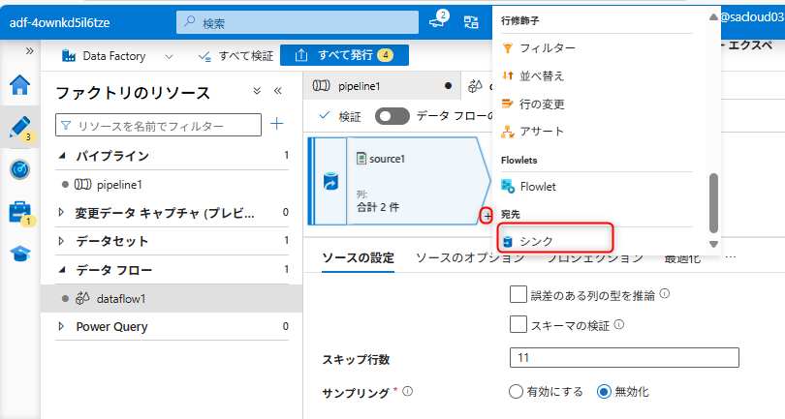Switch to the ソースのオプション tab
Viewport: 785px width, 419px height.
(x=469, y=257)
